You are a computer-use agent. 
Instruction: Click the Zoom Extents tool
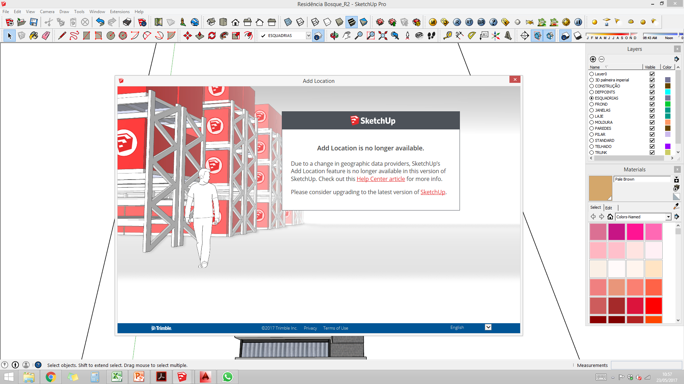(383, 36)
